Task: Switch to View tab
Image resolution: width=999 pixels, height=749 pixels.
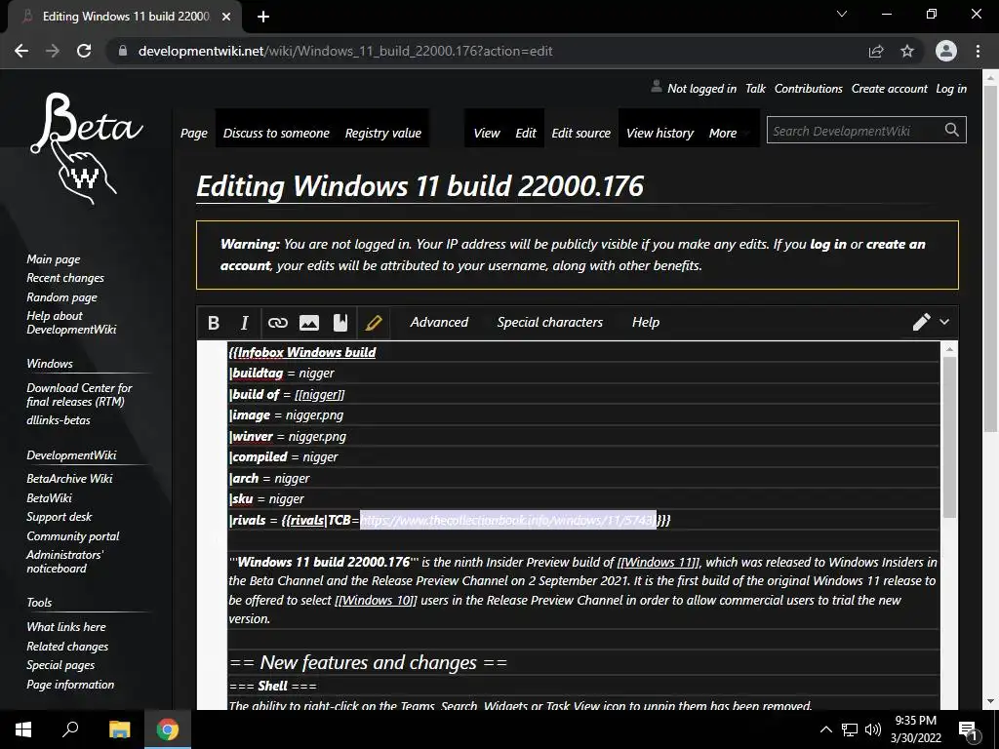Action: pyautogui.click(x=486, y=133)
